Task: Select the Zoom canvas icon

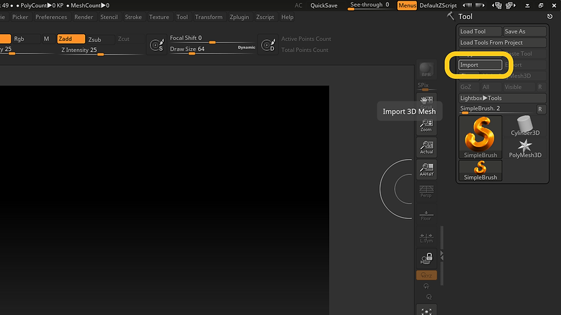Action: coord(426,125)
